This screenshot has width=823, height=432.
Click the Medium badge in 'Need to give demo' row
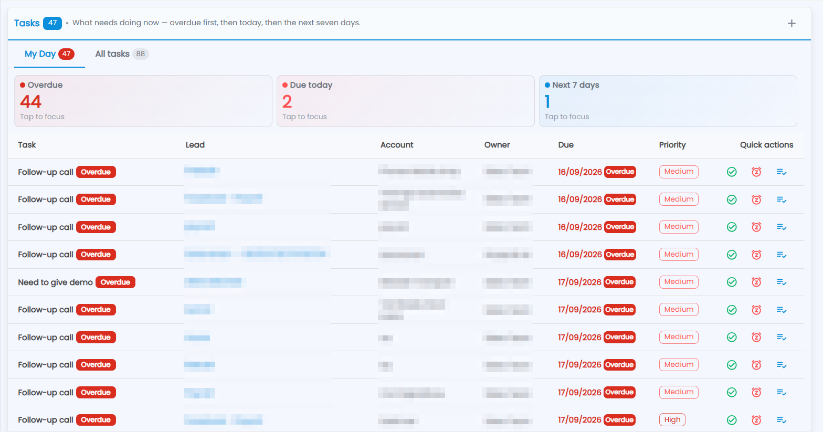(679, 282)
